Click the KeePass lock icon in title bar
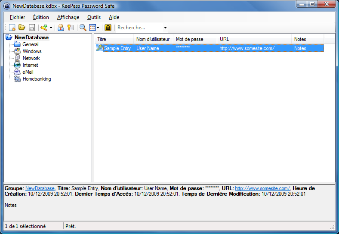 click(x=7, y=6)
